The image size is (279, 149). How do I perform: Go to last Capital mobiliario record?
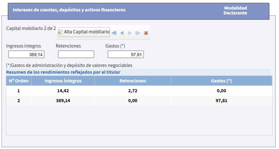(x=138, y=33)
